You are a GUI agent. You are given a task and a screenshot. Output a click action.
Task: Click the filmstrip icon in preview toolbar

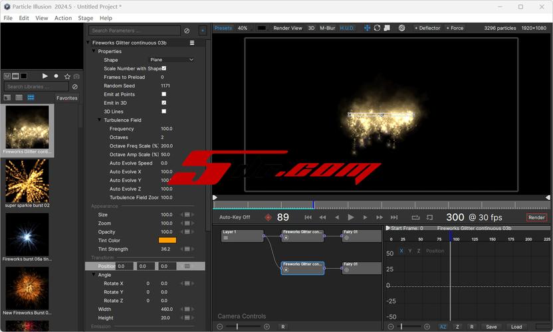(x=15, y=76)
